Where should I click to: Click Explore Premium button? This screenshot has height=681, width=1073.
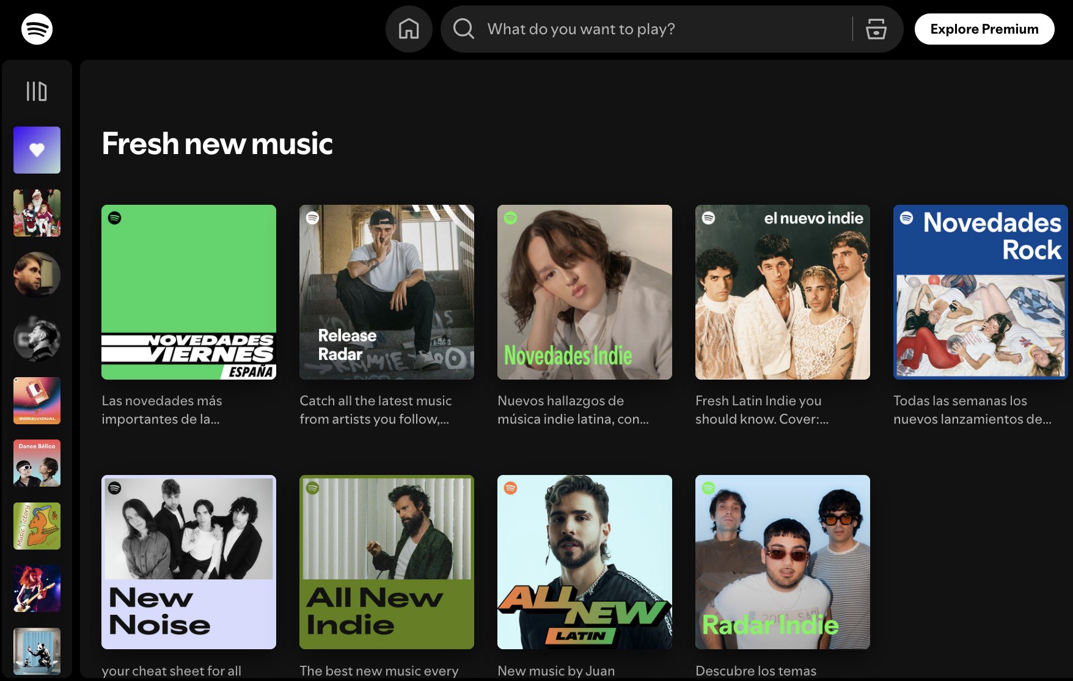click(x=984, y=29)
